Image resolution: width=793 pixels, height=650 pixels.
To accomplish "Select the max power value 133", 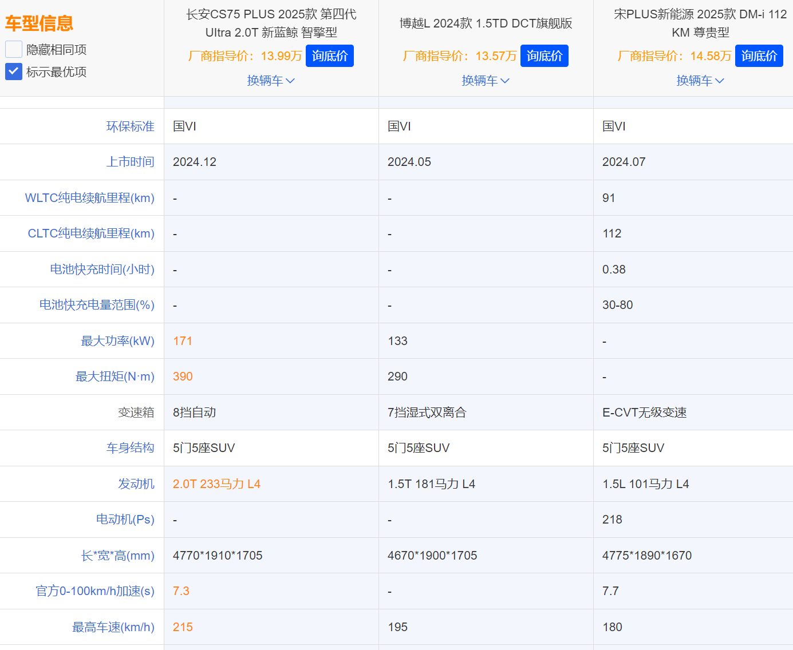I will [x=398, y=341].
